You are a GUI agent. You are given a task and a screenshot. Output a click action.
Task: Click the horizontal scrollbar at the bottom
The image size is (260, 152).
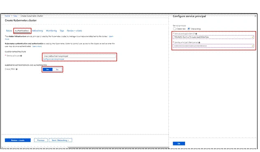click(x=118, y=147)
